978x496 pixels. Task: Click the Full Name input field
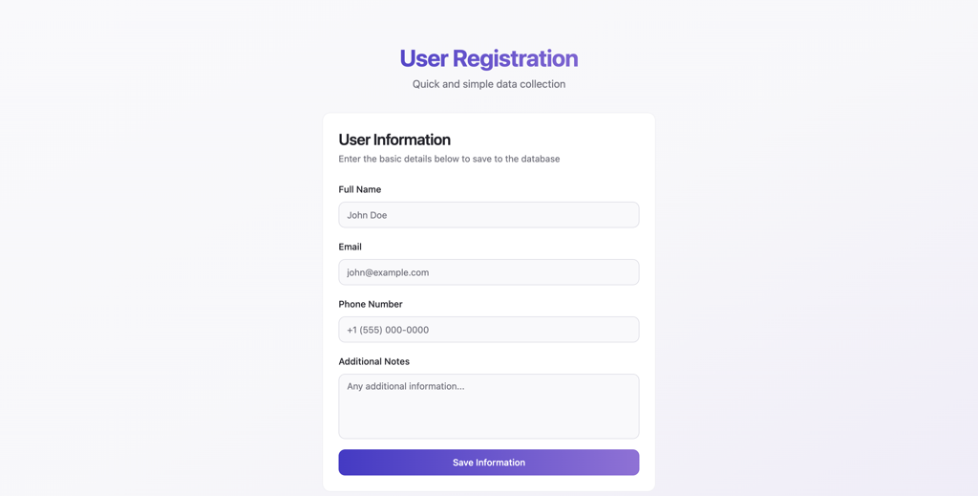tap(488, 215)
